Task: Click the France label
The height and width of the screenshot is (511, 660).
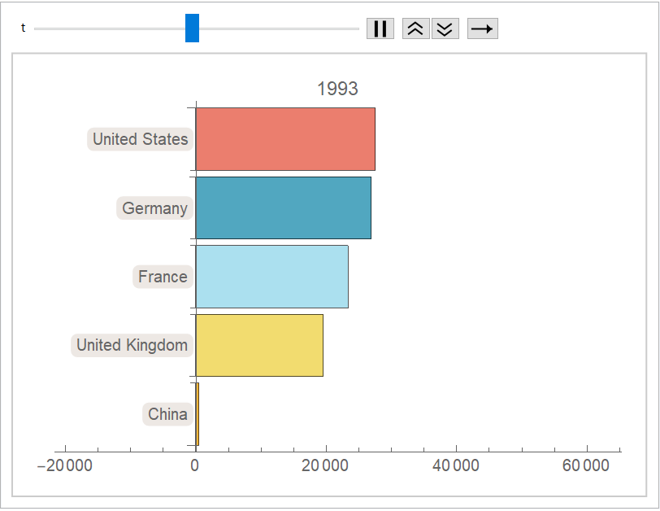Action: tap(163, 277)
